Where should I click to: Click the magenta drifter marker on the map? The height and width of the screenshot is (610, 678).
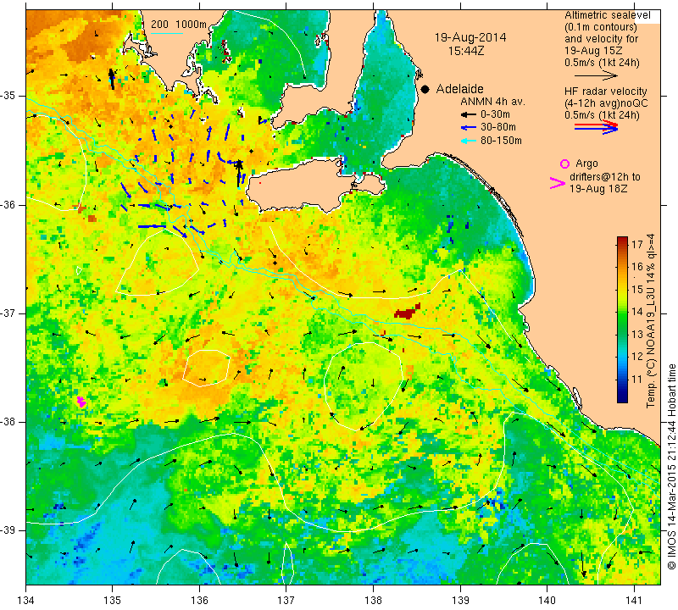tap(81, 402)
